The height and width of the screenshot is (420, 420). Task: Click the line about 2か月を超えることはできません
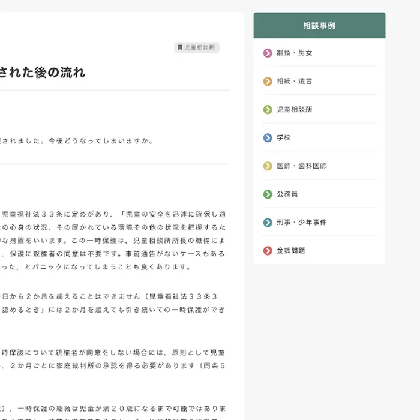point(109,296)
